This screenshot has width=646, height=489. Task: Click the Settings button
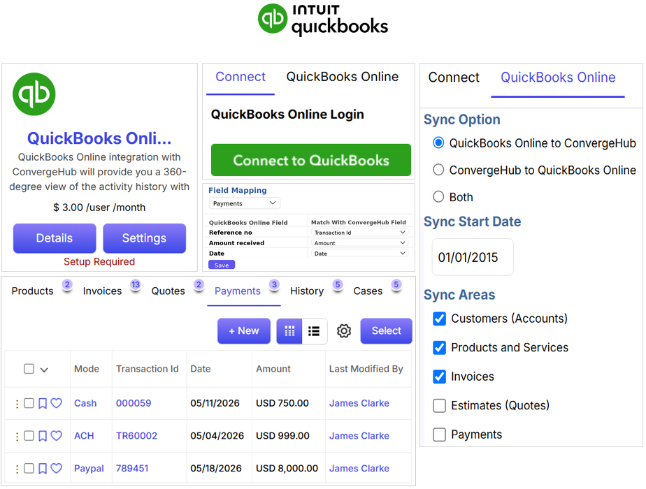pyautogui.click(x=144, y=238)
